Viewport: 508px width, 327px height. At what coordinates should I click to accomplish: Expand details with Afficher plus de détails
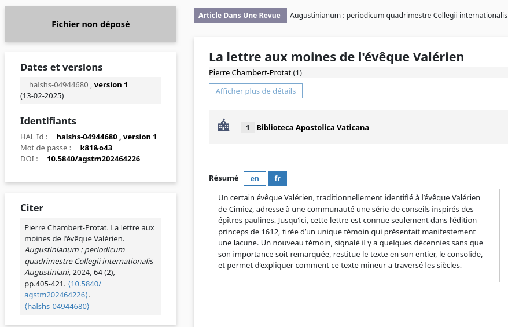[255, 91]
